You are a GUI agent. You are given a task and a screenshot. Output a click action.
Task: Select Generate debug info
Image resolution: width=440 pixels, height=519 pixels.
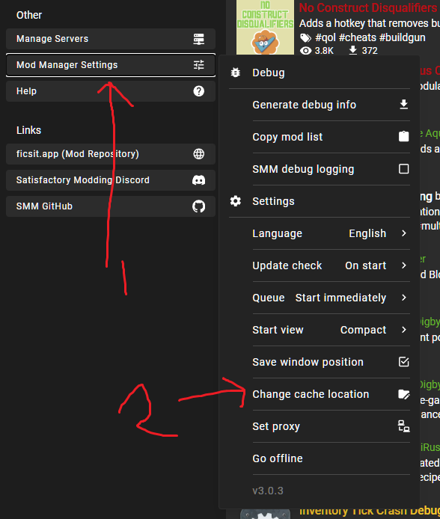pos(331,105)
